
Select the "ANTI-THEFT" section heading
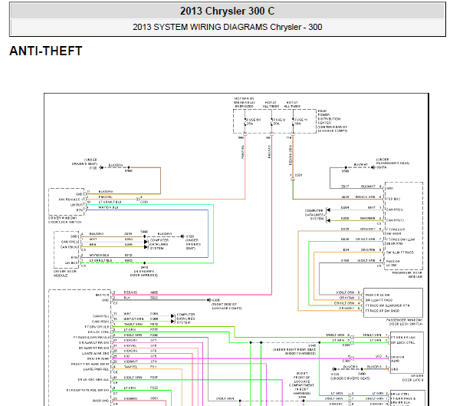pos(46,51)
